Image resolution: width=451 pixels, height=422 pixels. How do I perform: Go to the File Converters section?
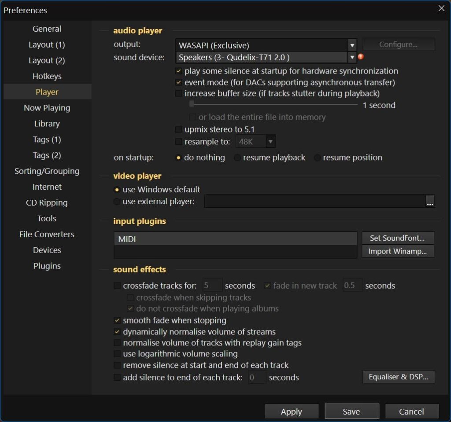pyautogui.click(x=47, y=234)
